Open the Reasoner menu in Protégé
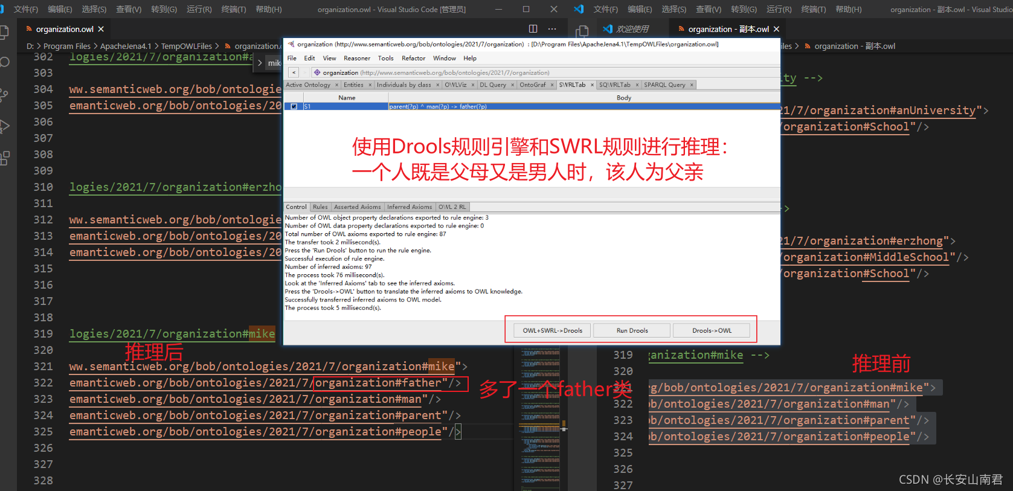This screenshot has height=491, width=1013. point(357,59)
